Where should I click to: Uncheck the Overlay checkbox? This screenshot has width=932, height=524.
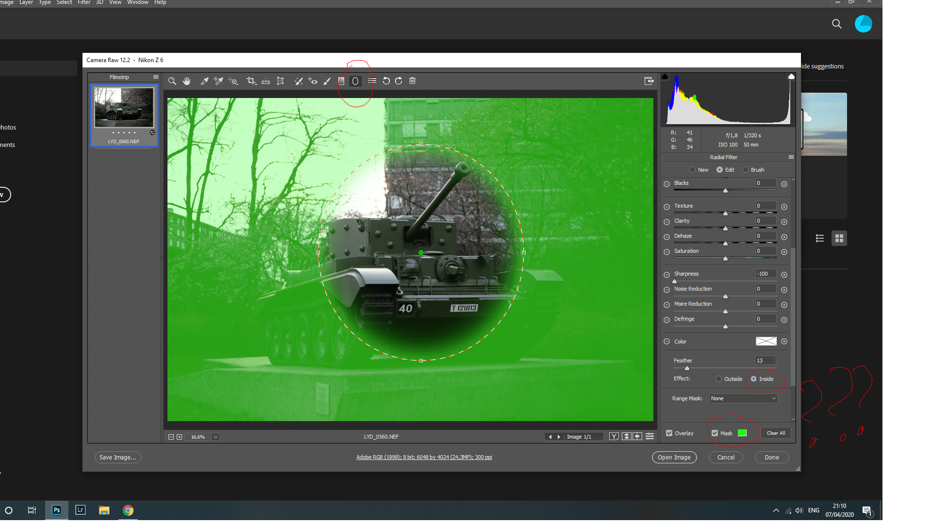tap(669, 433)
